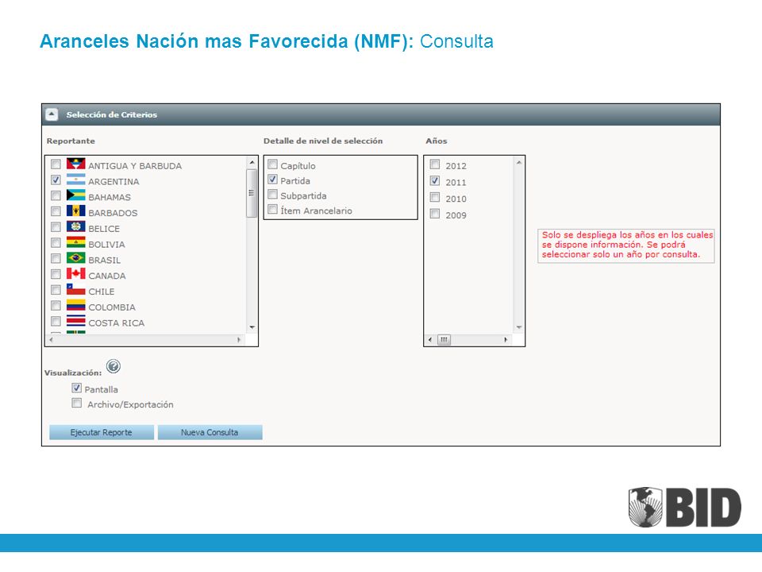The height and width of the screenshot is (572, 762).
Task: Click Reportante list scroll down arrow
Action: [252, 327]
